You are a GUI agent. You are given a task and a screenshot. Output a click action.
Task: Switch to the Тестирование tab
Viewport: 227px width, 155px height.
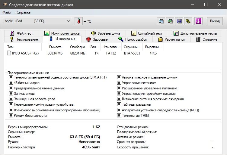[x=24, y=39]
